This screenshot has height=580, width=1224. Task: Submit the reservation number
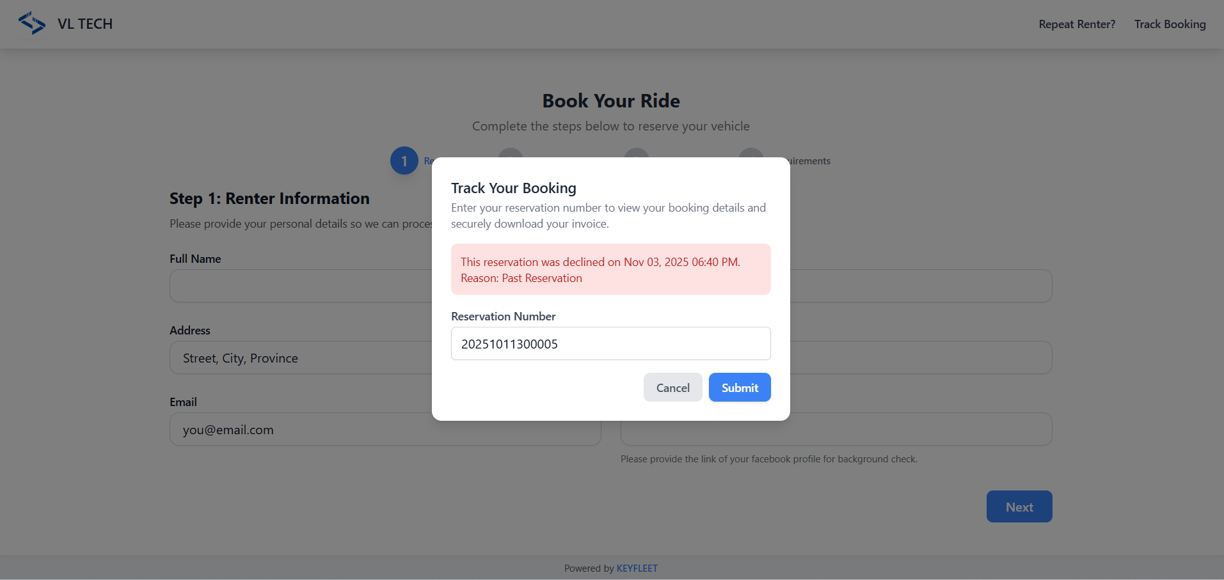(739, 388)
